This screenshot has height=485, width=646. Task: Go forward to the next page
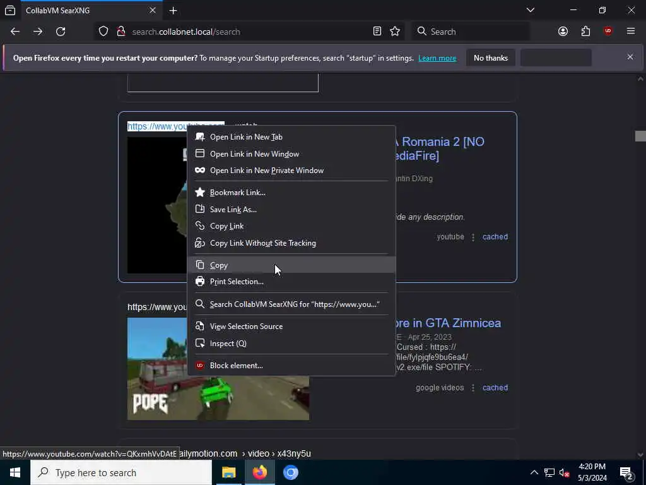tap(38, 32)
